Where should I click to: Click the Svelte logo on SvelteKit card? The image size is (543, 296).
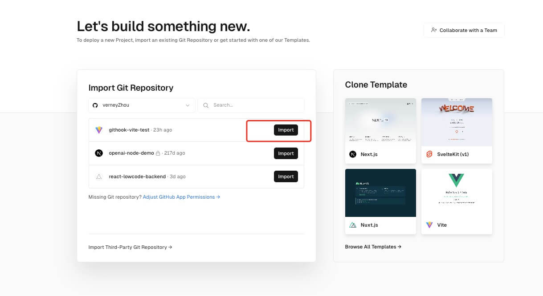click(429, 154)
